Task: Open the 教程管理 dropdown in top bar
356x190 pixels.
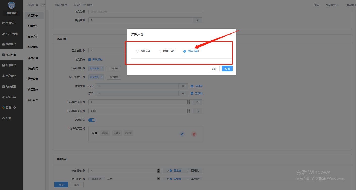Action: click(x=332, y=5)
